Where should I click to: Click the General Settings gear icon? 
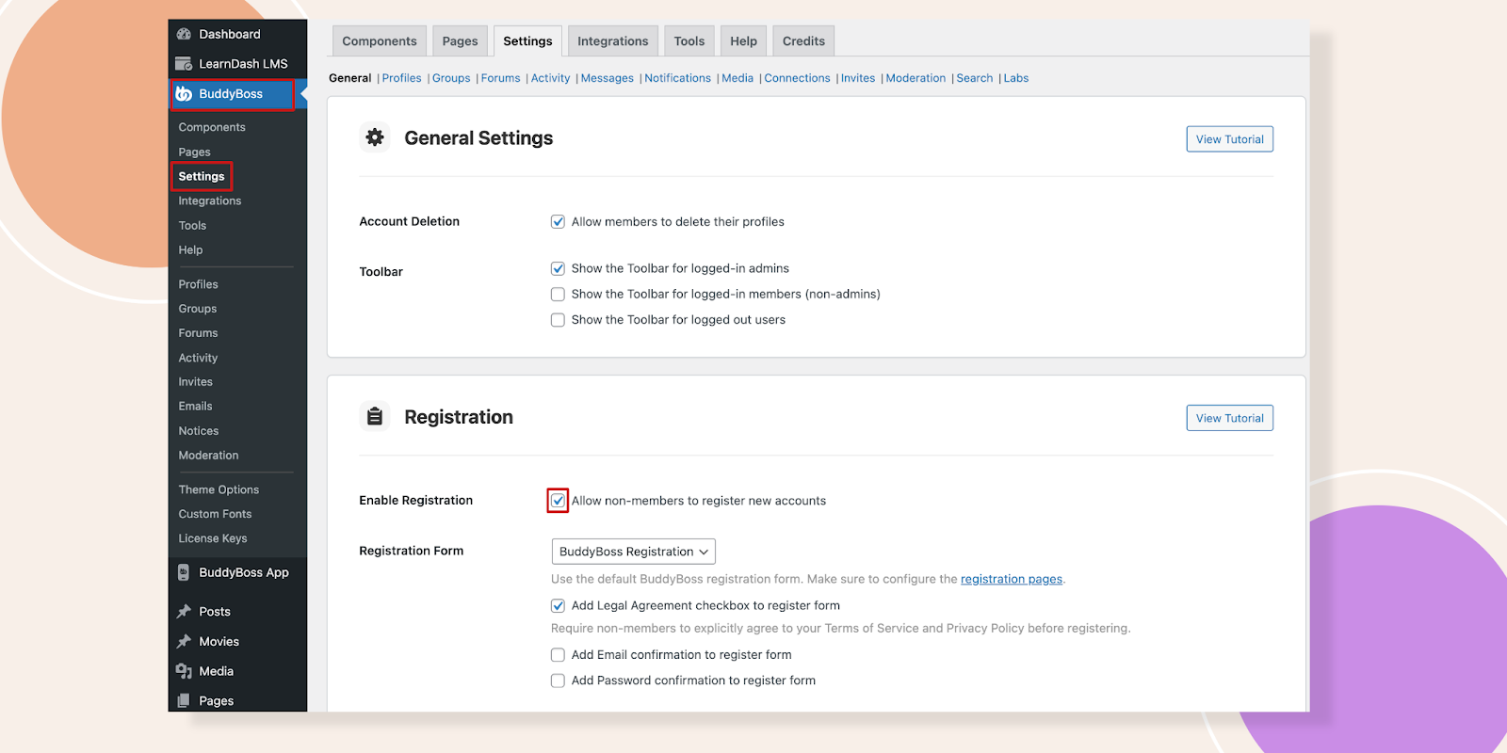(x=375, y=137)
